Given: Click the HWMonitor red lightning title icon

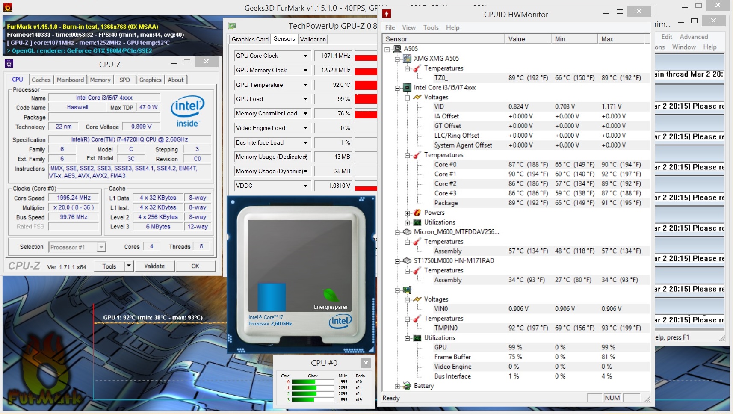Looking at the screenshot, I should click(387, 14).
